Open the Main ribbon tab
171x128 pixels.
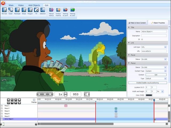(11, 5)
